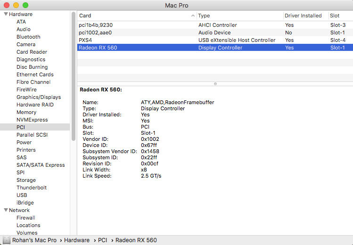Select Firewall under Network
This screenshot has width=353, height=245.
[x=25, y=218]
